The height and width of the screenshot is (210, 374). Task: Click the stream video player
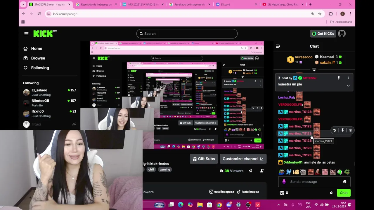(177, 95)
